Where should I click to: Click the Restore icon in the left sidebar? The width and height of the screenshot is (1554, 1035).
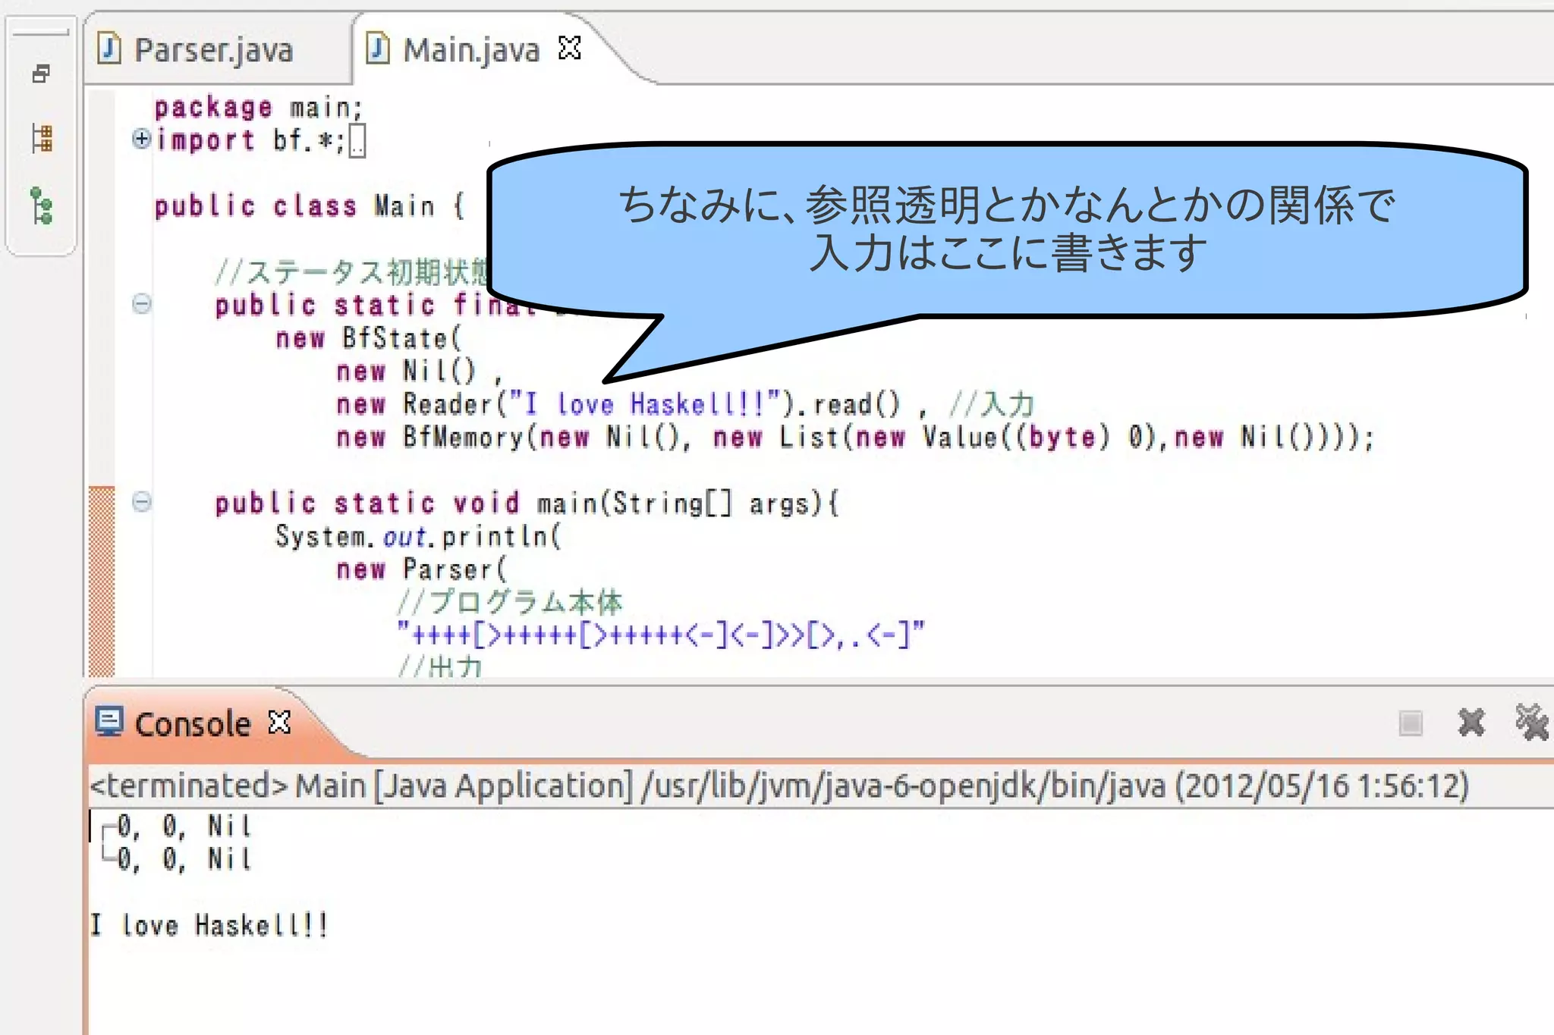41,74
